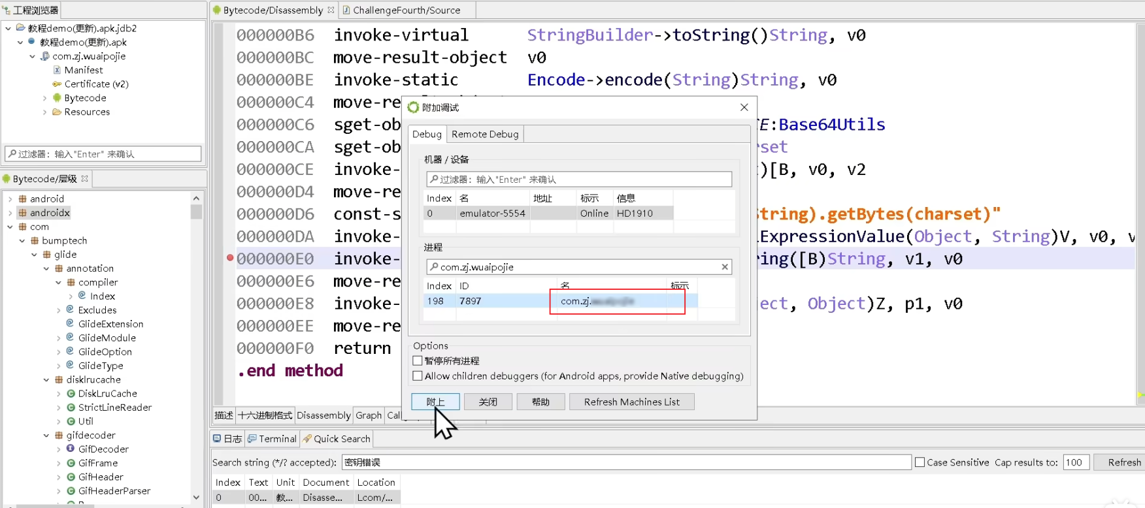Select the Excludes tree item

[x=97, y=310]
